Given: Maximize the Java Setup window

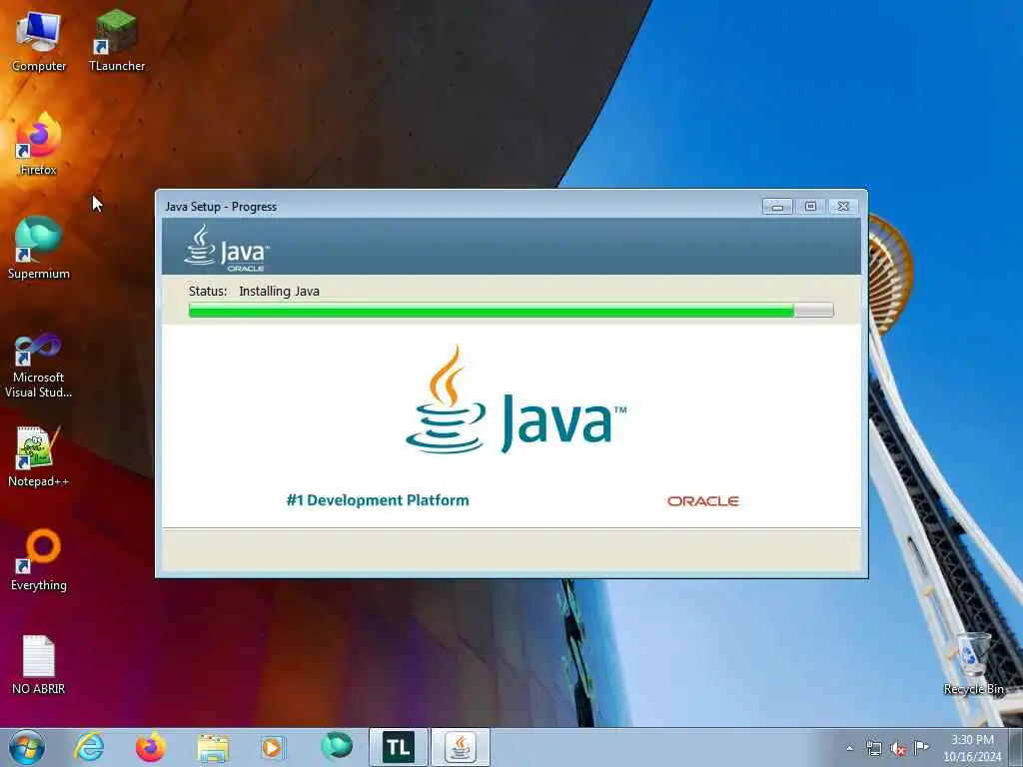Looking at the screenshot, I should [810, 206].
